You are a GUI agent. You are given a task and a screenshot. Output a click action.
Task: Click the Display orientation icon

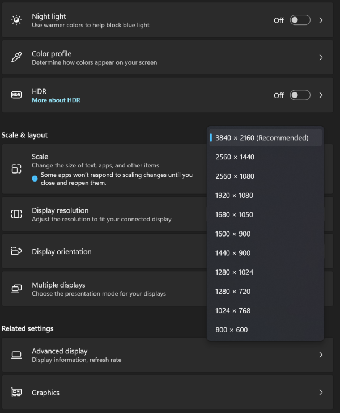pos(16,251)
